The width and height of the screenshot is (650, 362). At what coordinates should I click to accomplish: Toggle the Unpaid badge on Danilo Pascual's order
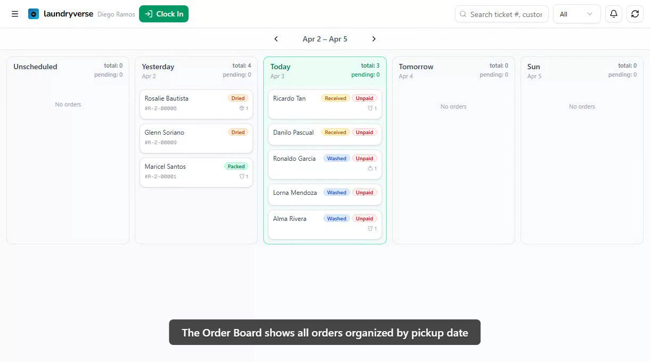coord(364,132)
